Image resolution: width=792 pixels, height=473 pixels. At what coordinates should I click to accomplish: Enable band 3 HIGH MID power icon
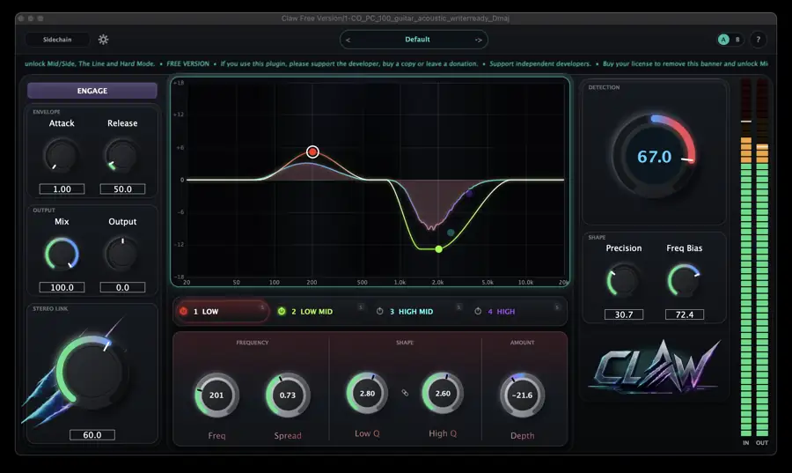[380, 311]
